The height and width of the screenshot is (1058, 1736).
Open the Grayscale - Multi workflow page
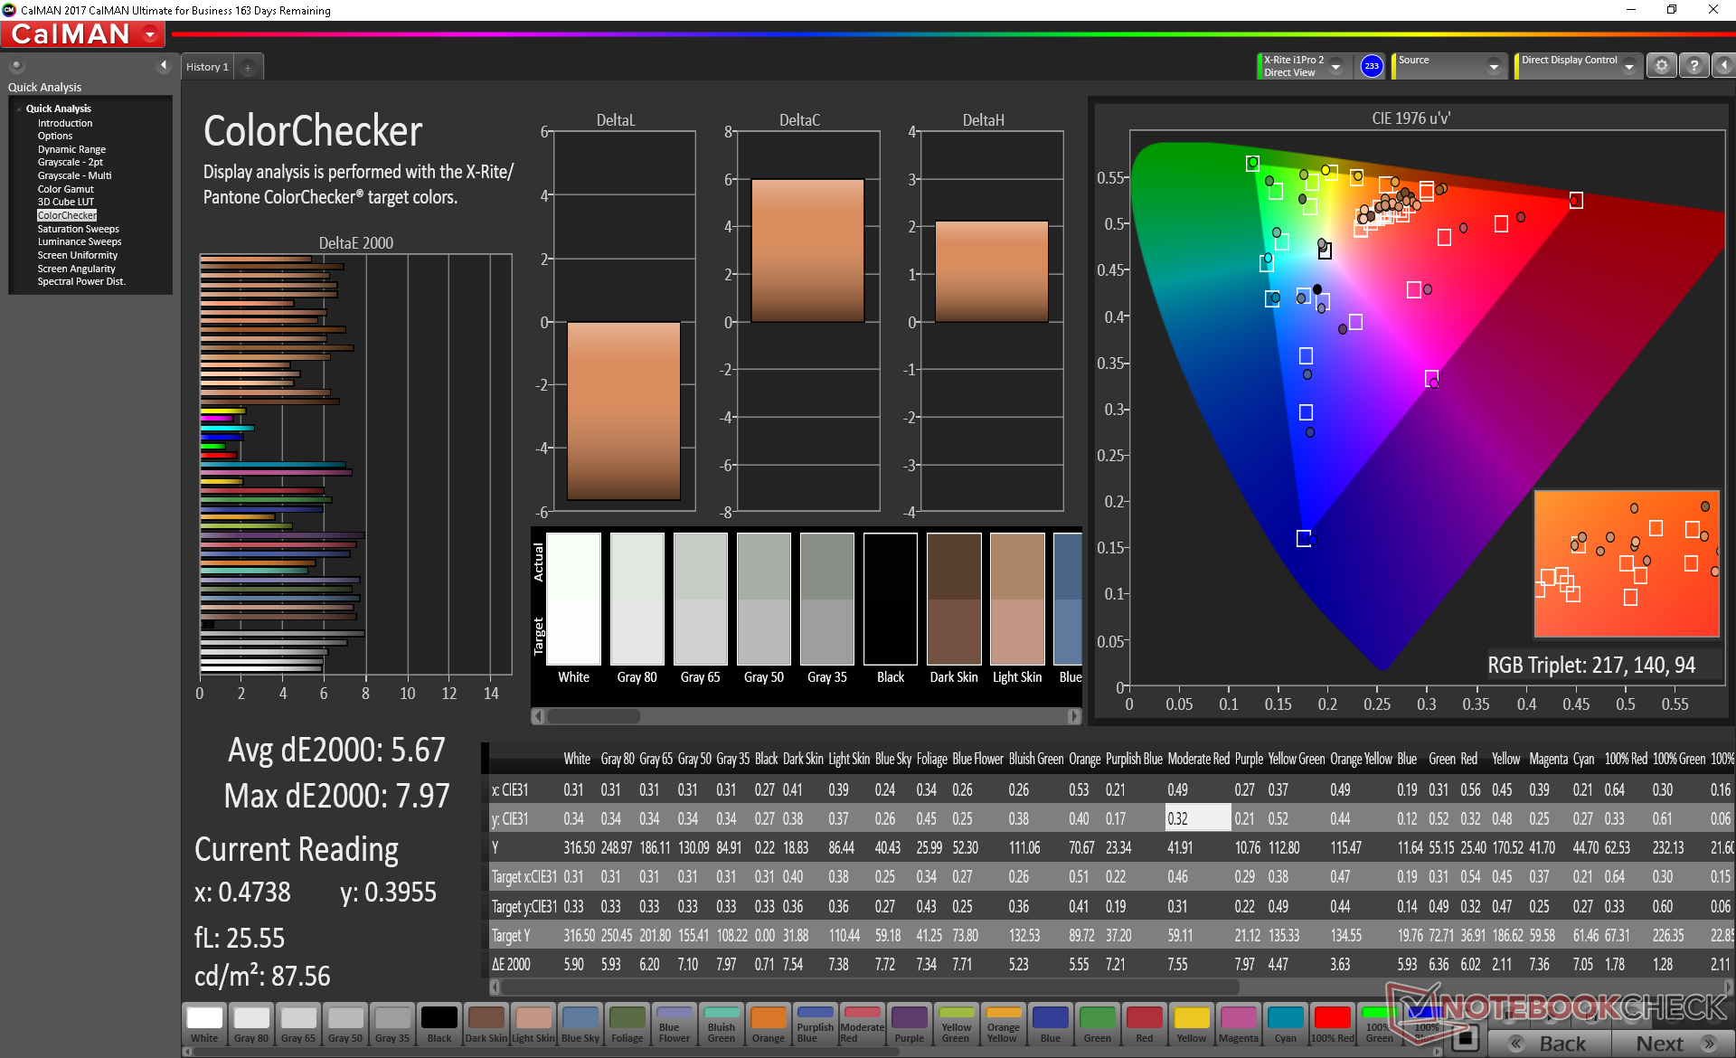74,175
